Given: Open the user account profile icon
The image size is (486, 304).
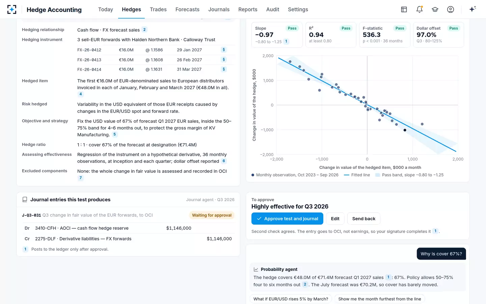Looking at the screenshot, I should tap(451, 9).
